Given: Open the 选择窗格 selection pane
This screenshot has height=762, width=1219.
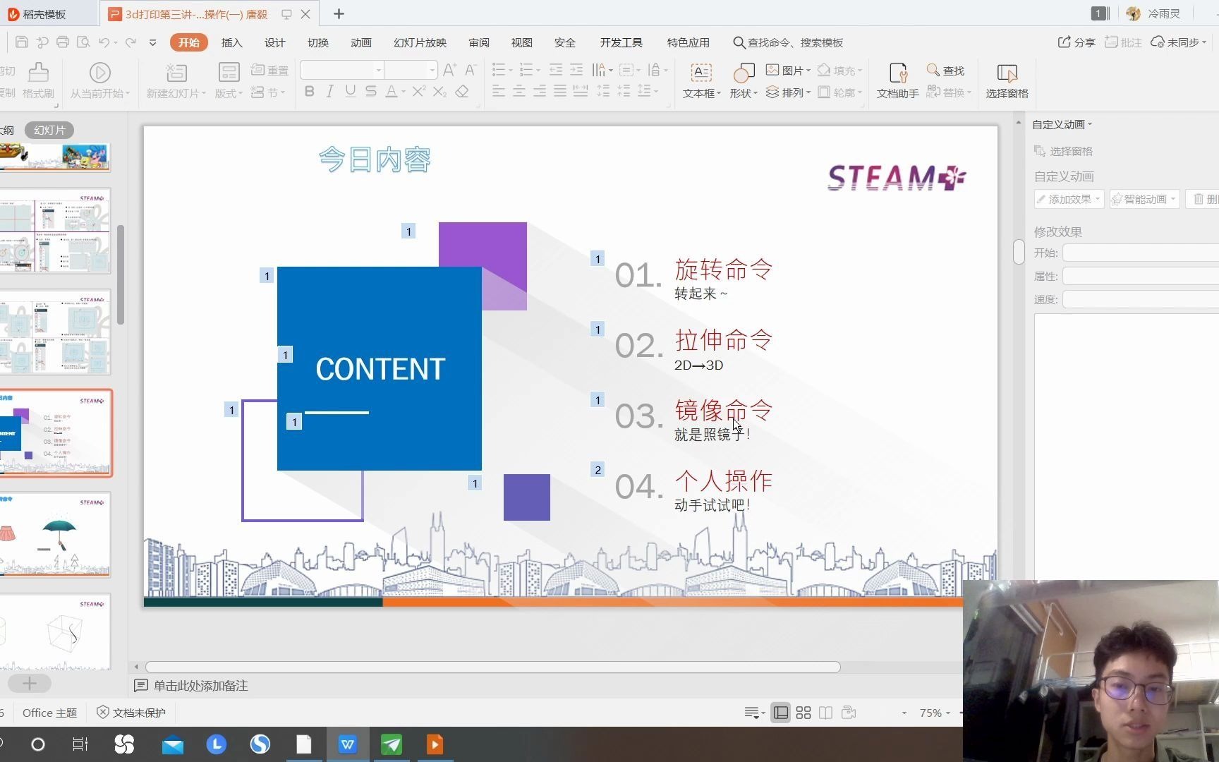Looking at the screenshot, I should (1007, 80).
